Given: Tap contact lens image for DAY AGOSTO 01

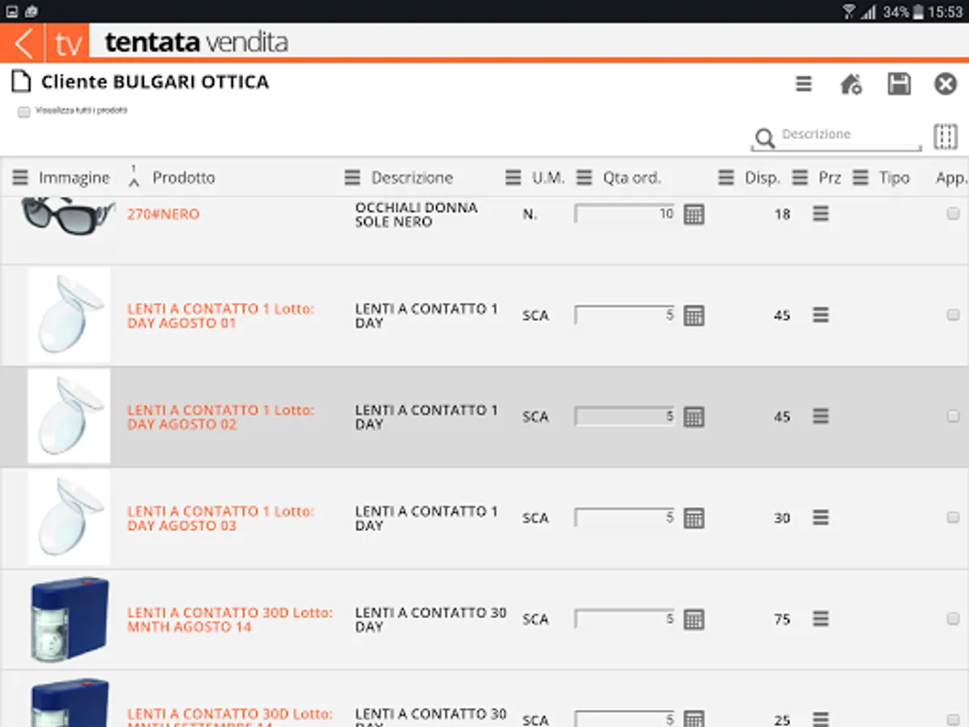Looking at the screenshot, I should (69, 315).
